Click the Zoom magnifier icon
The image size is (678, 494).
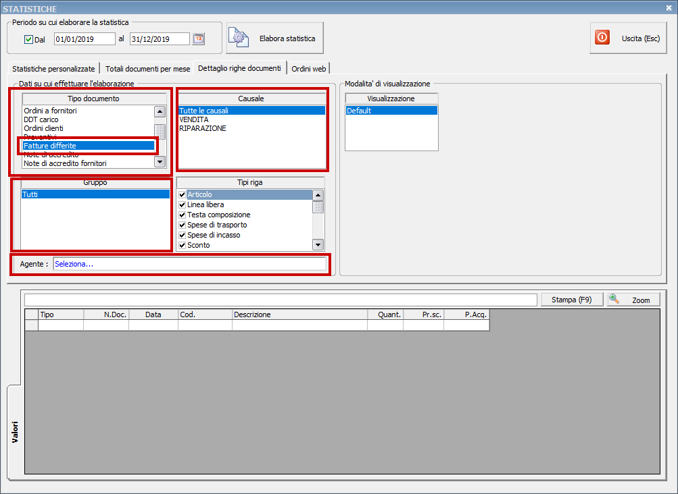coord(614,299)
